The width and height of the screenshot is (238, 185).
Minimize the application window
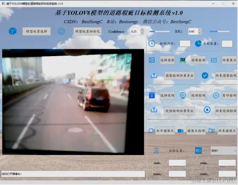213,3
